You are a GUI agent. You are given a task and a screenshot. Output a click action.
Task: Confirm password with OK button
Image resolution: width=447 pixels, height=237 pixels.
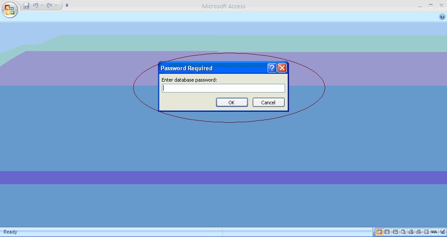232,103
